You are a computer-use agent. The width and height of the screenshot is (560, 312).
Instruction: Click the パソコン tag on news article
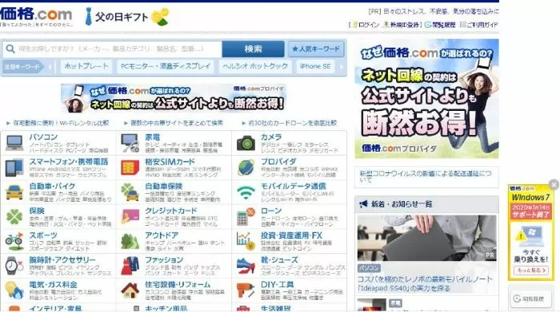369,267
